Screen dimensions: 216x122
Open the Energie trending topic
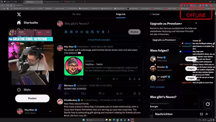coord(154,106)
